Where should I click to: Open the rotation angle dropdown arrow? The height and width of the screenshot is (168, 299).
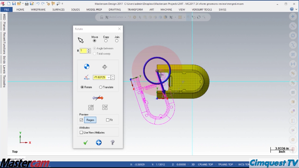(x=109, y=78)
